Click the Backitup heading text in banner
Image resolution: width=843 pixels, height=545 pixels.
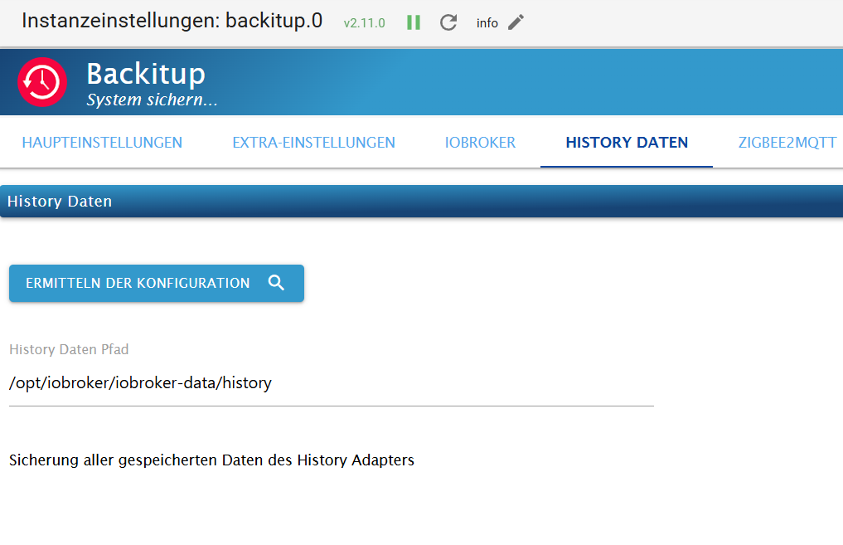[146, 74]
